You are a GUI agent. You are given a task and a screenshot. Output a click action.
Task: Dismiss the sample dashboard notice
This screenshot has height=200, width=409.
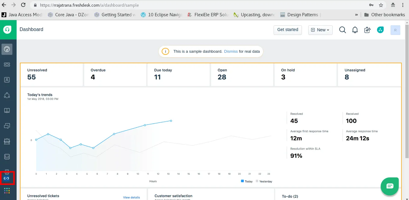231,52
